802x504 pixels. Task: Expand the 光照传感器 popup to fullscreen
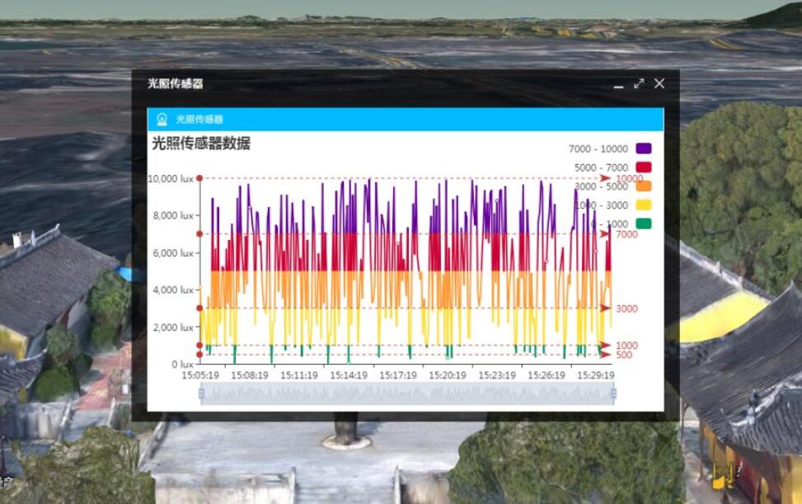click(x=639, y=83)
